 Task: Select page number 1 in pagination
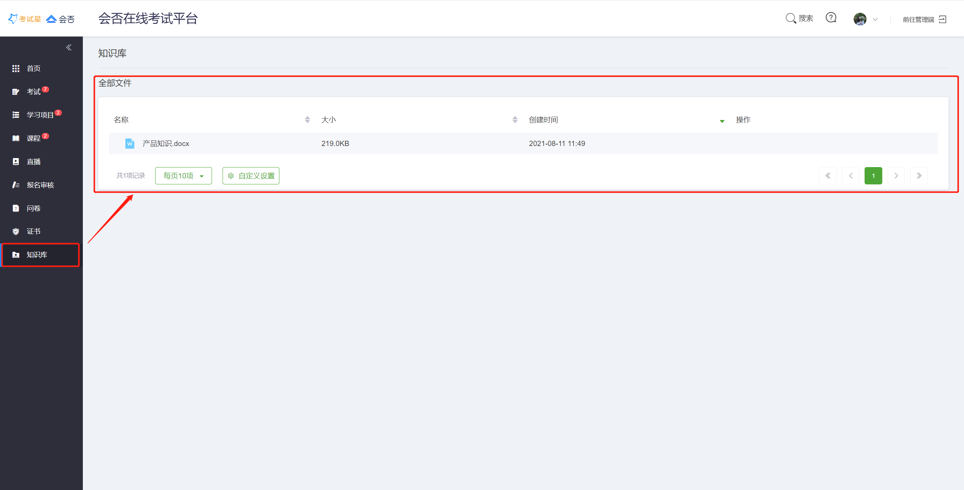[873, 176]
